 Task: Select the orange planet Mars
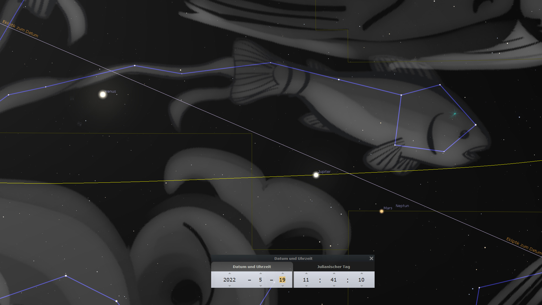click(x=382, y=211)
